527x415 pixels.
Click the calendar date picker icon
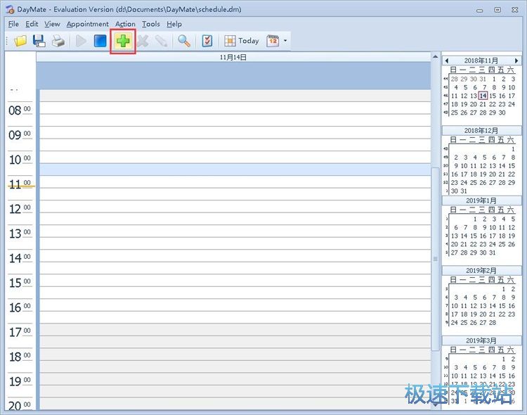pyautogui.click(x=273, y=41)
